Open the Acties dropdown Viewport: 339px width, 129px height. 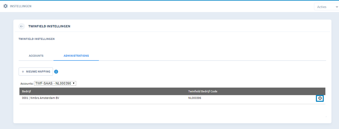[326, 7]
